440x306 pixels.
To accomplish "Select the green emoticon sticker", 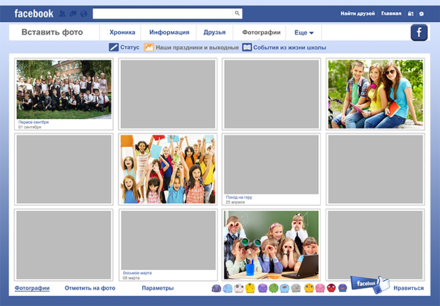I will [273, 288].
